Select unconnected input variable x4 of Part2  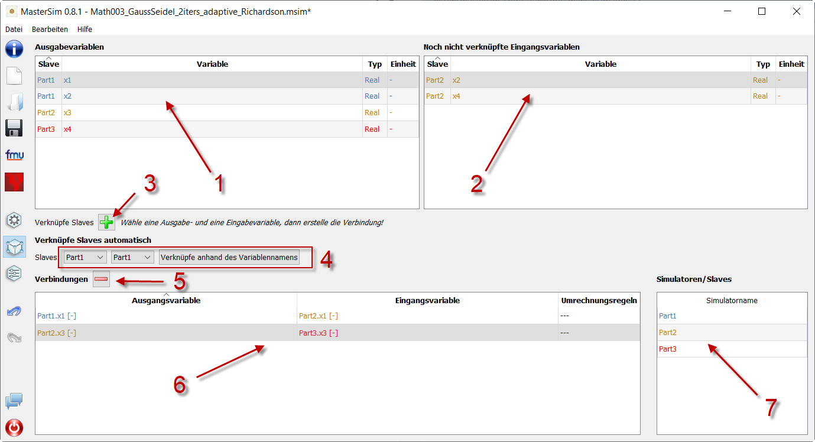pyautogui.click(x=616, y=96)
